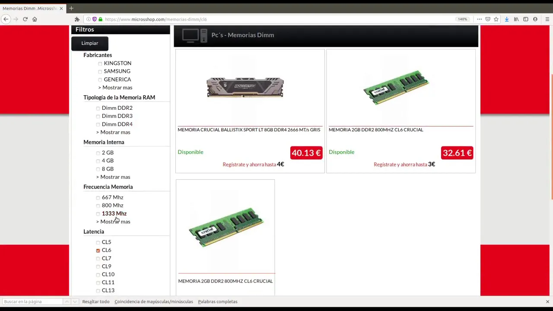Reset zoom via the 140% badge
The width and height of the screenshot is (553, 311).
click(462, 19)
